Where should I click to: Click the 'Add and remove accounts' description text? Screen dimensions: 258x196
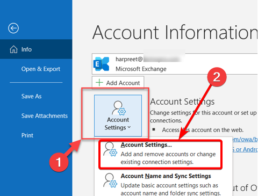click(x=168, y=158)
